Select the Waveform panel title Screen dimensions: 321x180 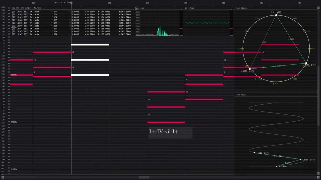[x=190, y=8]
